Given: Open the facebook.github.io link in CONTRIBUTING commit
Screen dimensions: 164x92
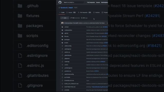Looking at the screenshot, I should click(100, 87).
